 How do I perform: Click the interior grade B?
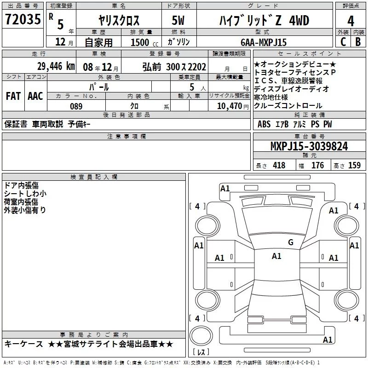[358, 42]
